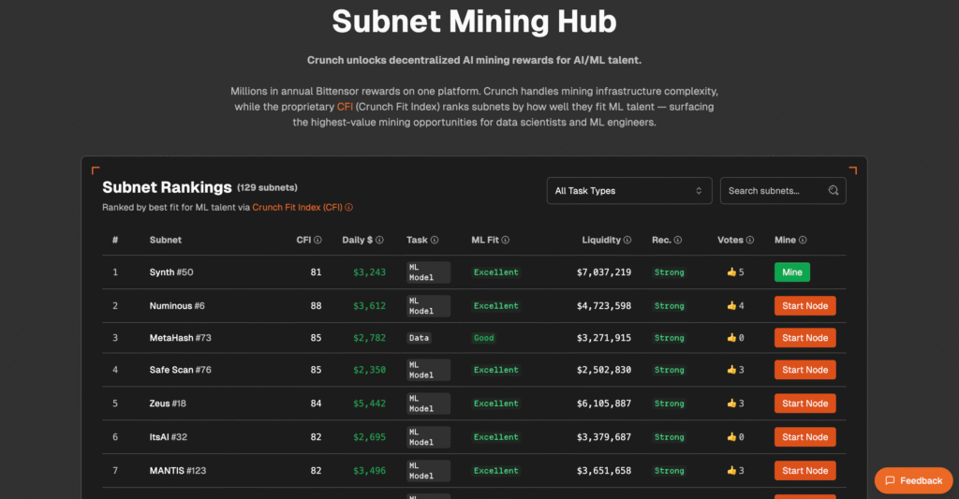Click the info icon beside ML Fit header

[x=507, y=241]
